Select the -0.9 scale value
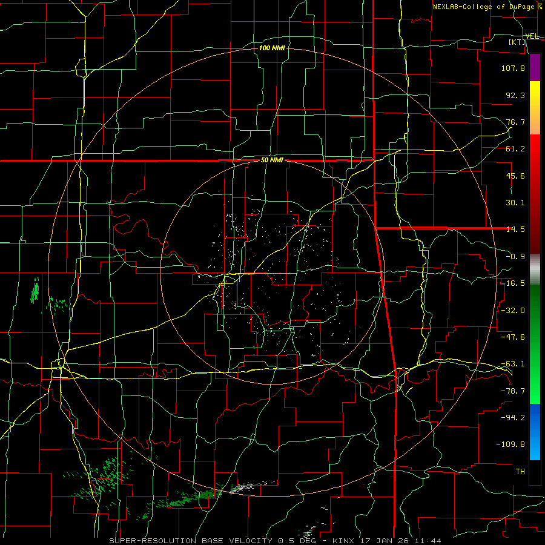Image resolution: width=545 pixels, height=545 pixels. pyautogui.click(x=515, y=257)
